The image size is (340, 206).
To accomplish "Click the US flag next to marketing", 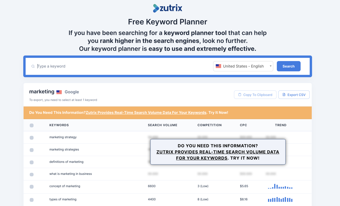I will click(59, 92).
